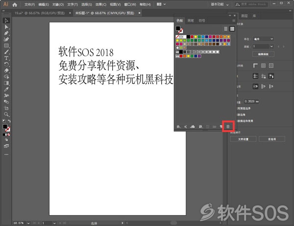This screenshot has height=226, width=294.
Task: Select the Selection tool (black arrow)
Action: pyautogui.click(x=6, y=21)
